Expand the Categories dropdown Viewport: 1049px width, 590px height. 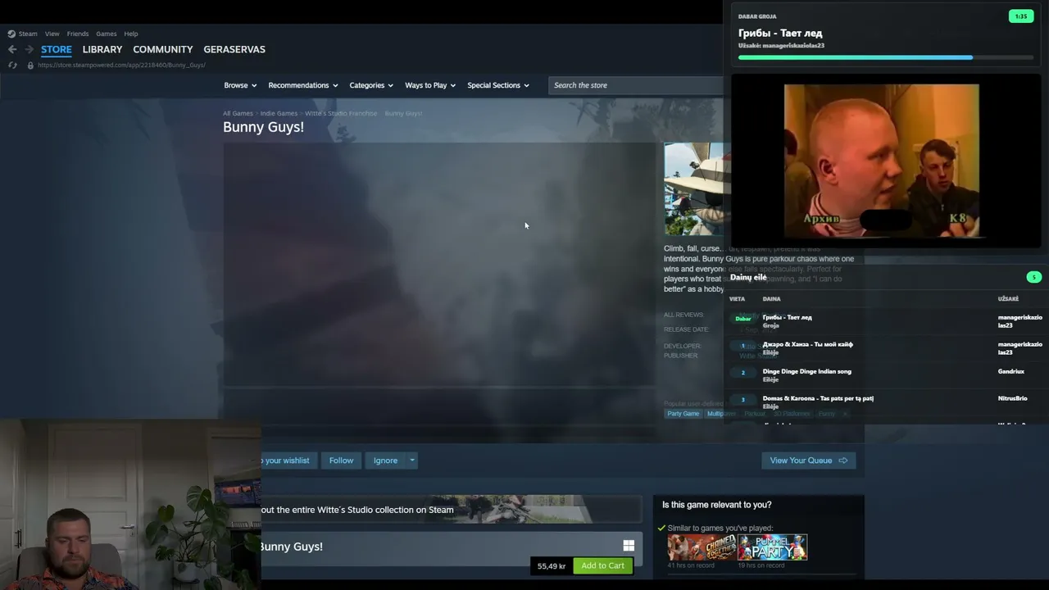(x=371, y=85)
